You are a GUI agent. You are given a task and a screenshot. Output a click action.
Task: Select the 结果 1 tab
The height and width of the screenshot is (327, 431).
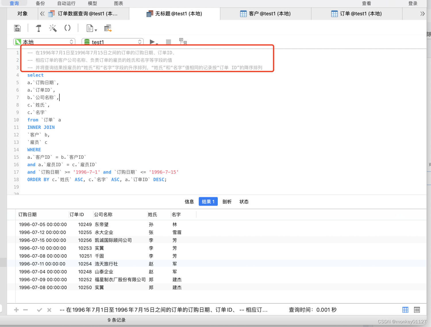(208, 202)
